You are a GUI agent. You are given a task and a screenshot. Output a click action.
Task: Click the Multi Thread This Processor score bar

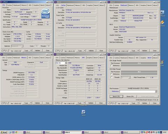(139, 72)
